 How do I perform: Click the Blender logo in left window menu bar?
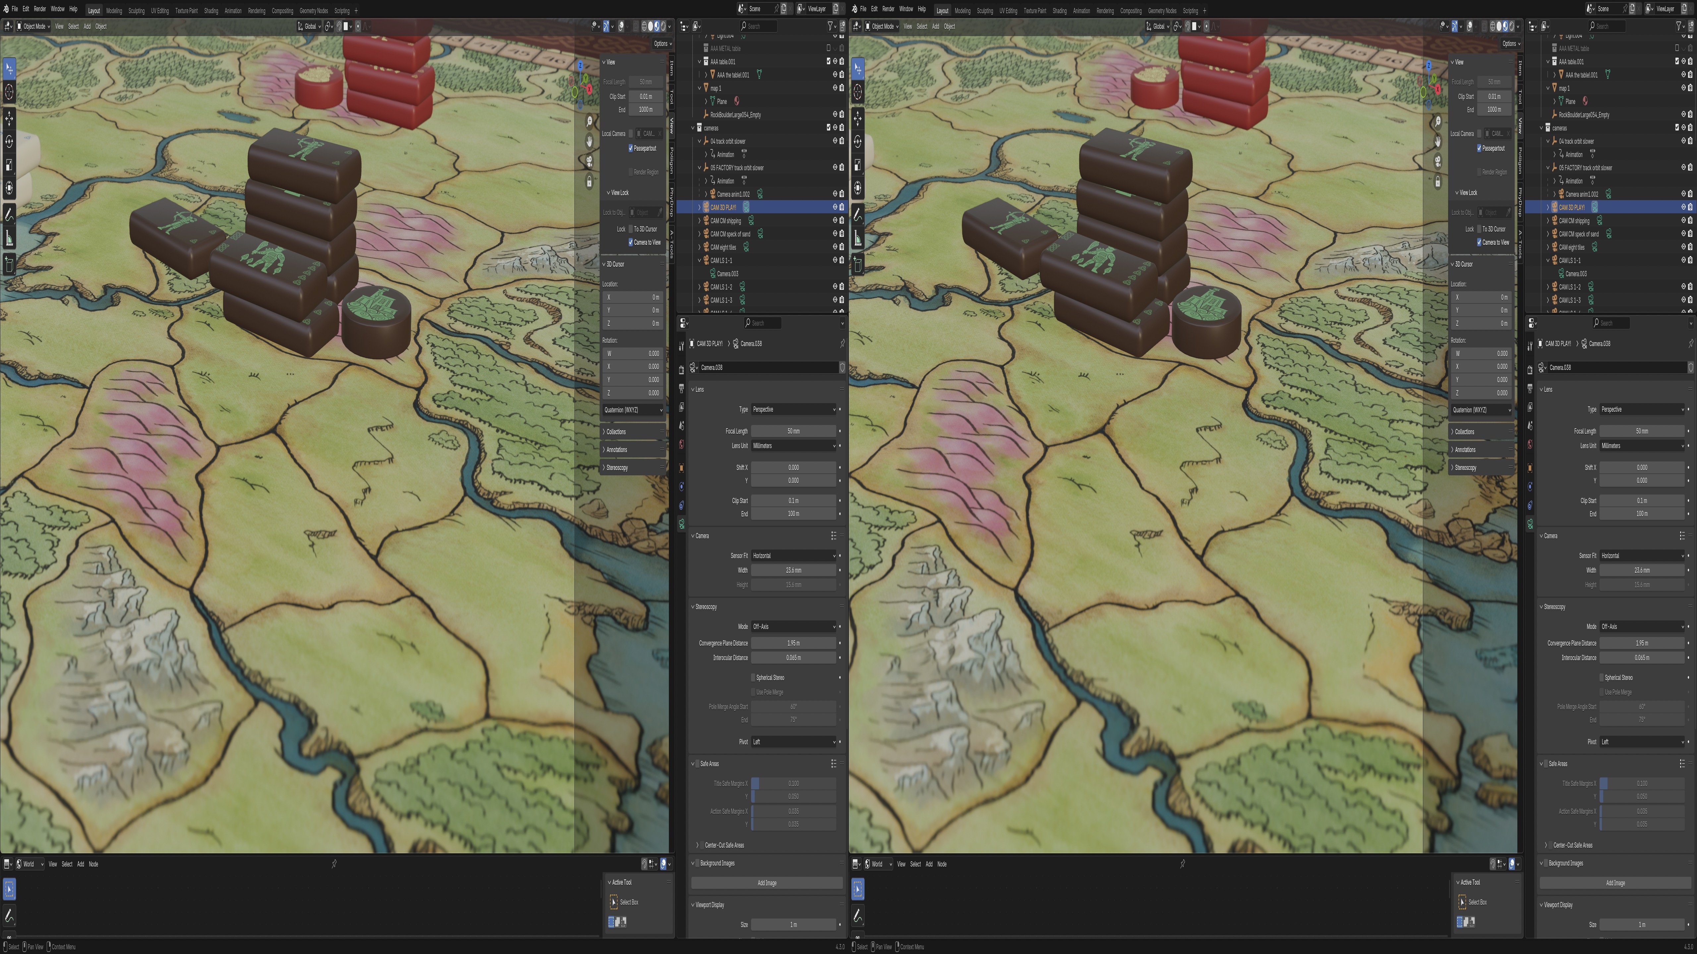click(6, 9)
